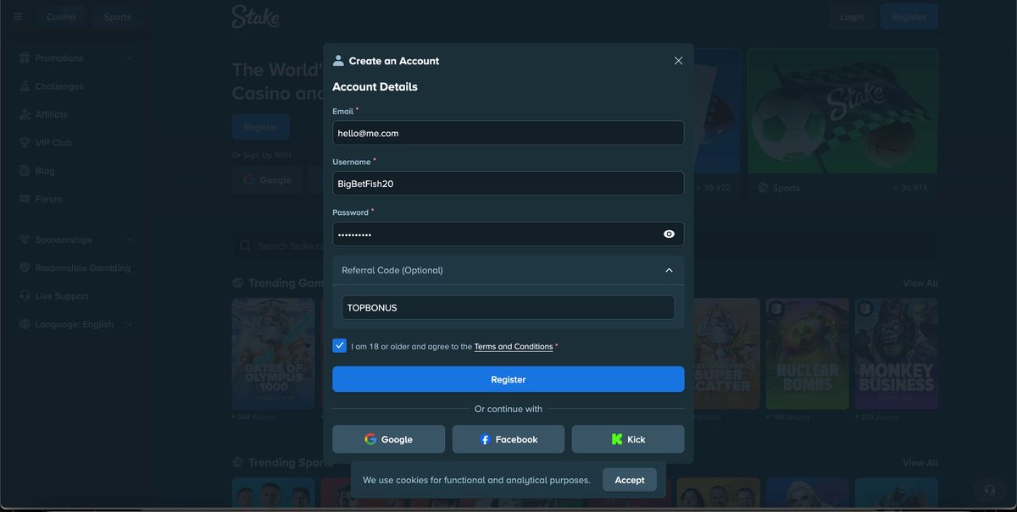The height and width of the screenshot is (512, 1017).
Task: Click View All beside Trending Games
Action: click(x=920, y=284)
